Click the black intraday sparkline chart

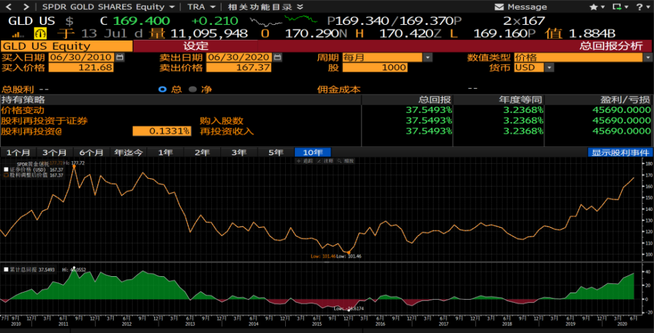(267, 22)
